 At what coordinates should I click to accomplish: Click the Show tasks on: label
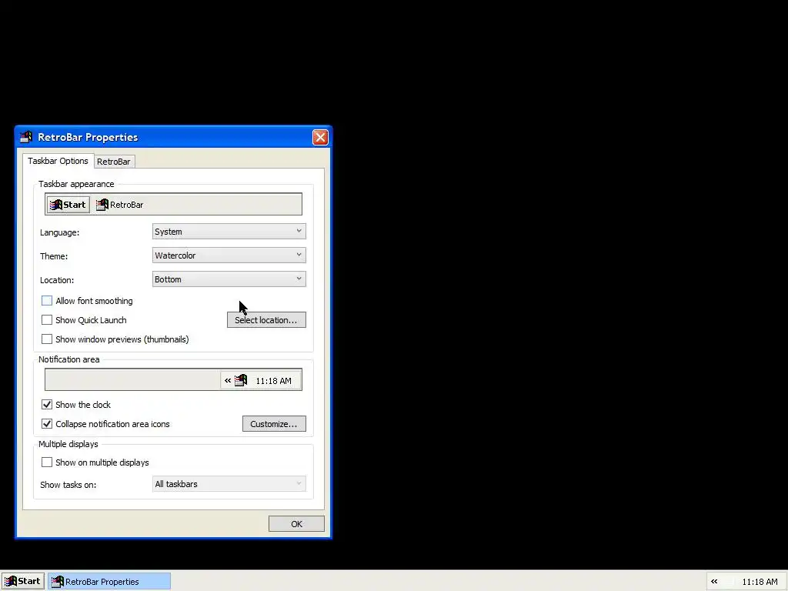68,485
